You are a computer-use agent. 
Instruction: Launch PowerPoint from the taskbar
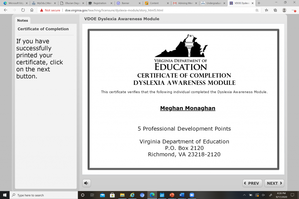coord(172,195)
